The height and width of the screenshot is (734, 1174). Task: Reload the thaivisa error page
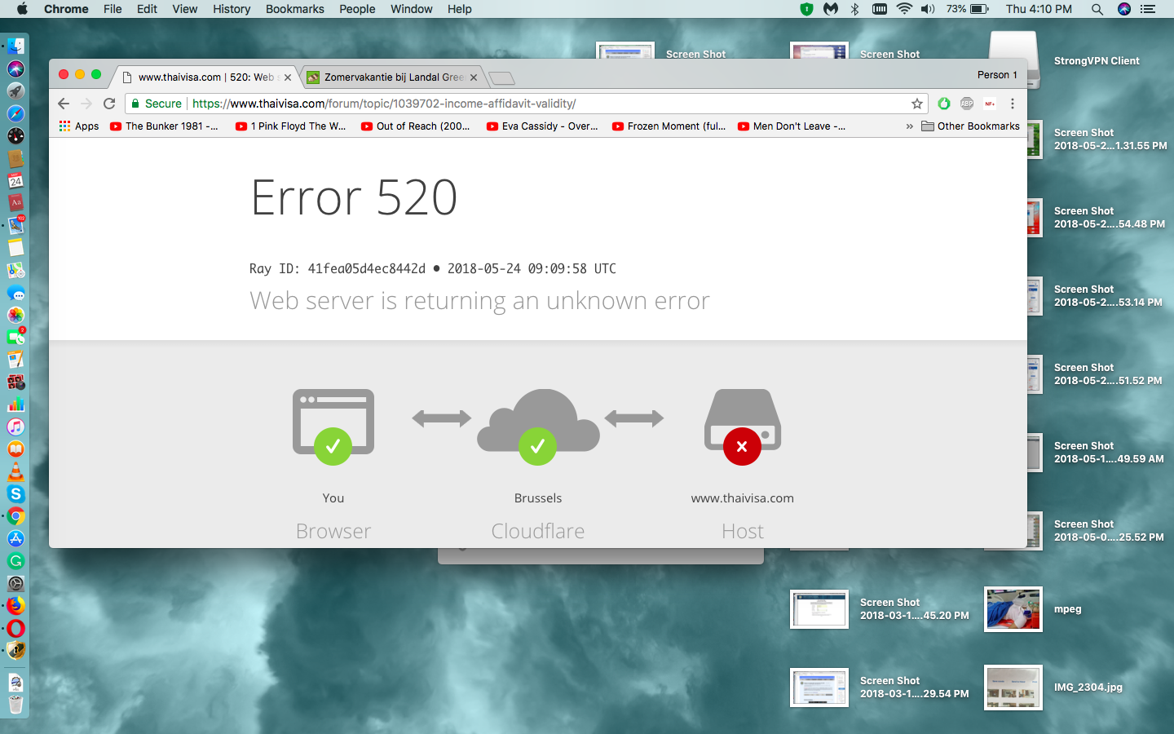[x=109, y=104]
